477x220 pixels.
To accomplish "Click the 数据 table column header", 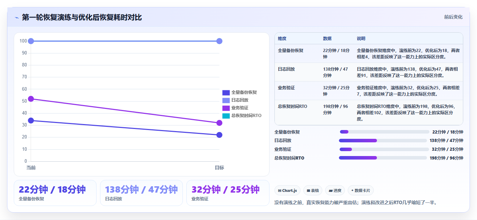I will (x=327, y=38).
